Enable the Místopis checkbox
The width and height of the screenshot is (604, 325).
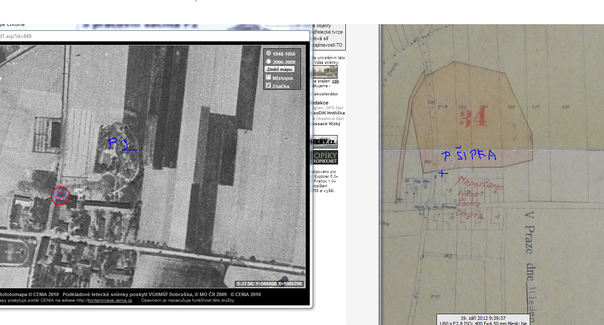pyautogui.click(x=269, y=78)
